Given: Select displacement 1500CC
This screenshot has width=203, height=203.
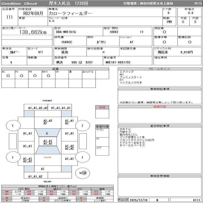Looking at the screenshot, I should click(x=66, y=42).
